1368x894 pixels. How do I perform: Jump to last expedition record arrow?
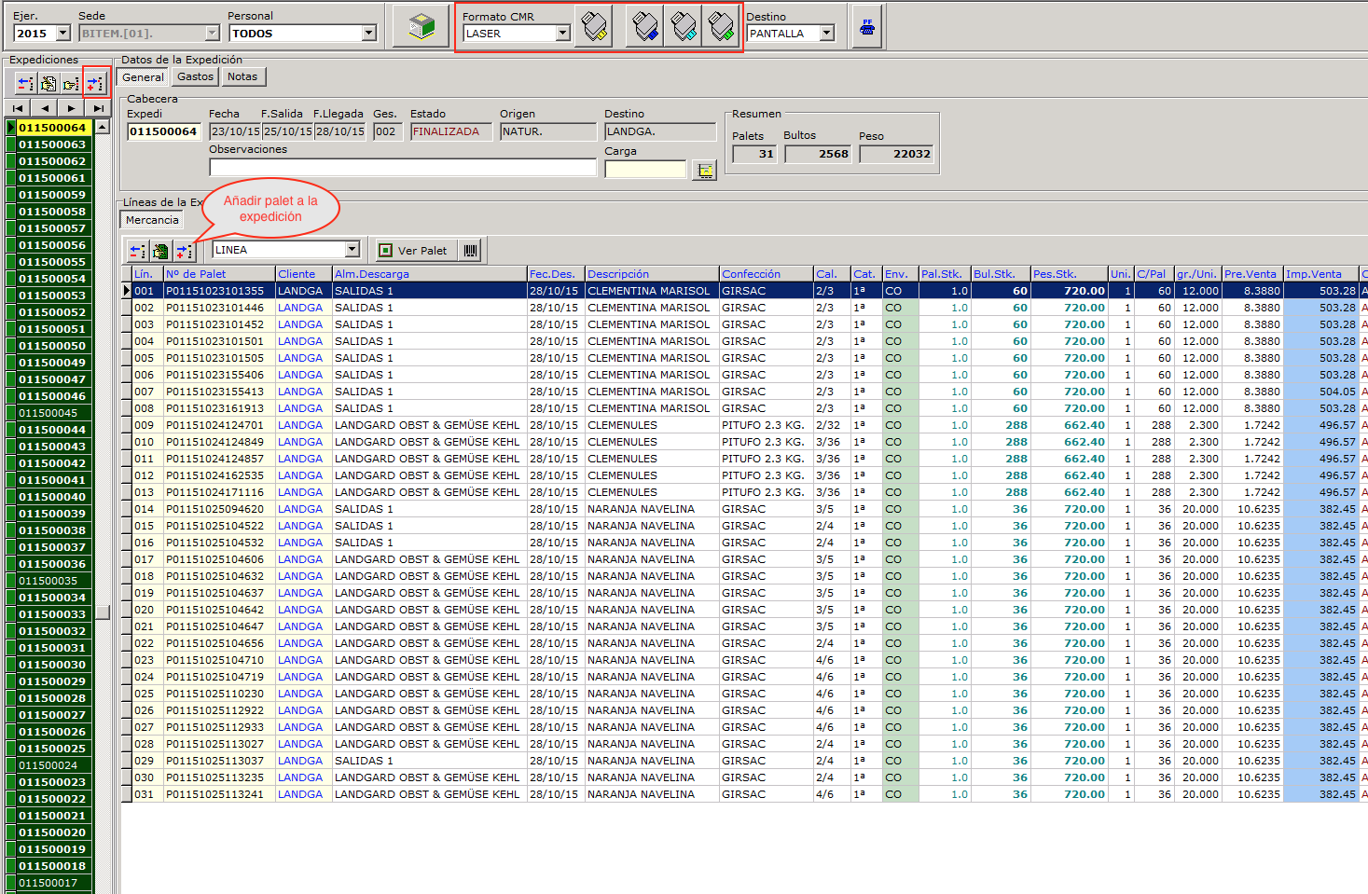98,108
